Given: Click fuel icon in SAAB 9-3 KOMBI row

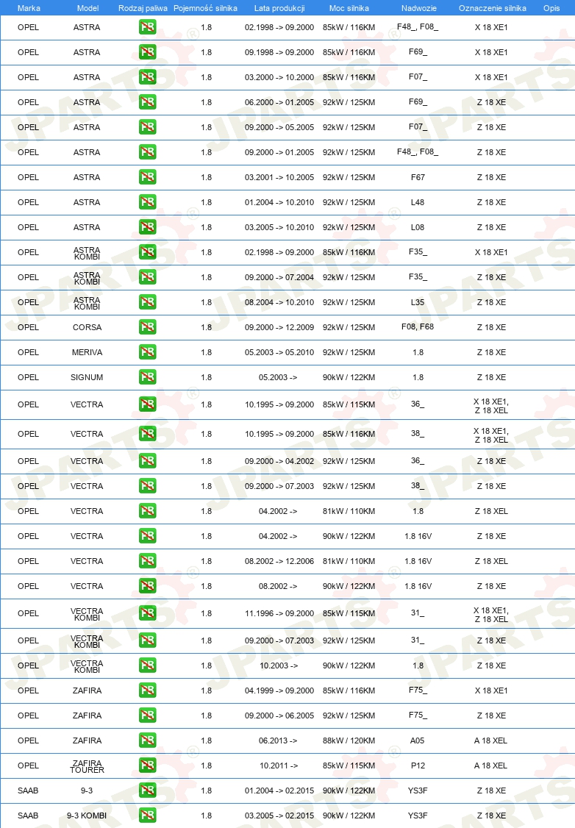Looking at the screenshot, I should (x=147, y=815).
